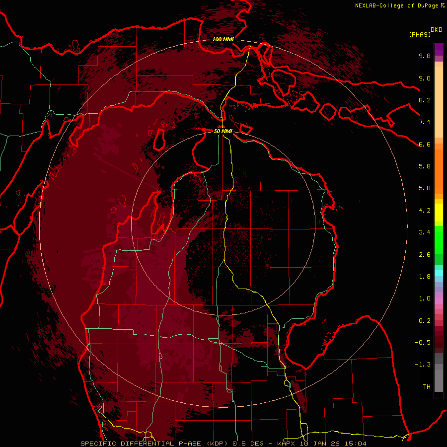Click the 50 NMI range ring label
Viewport: 447px width, 447px height.
point(223,131)
